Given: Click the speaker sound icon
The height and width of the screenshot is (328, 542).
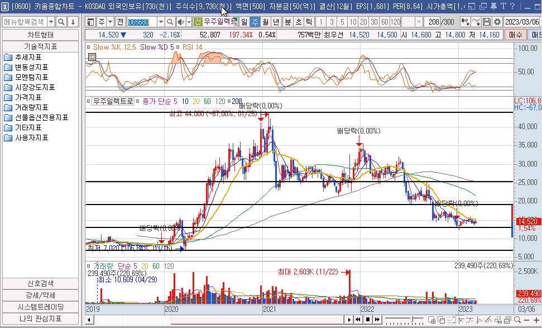Looking at the screenshot, I should coord(181,22).
